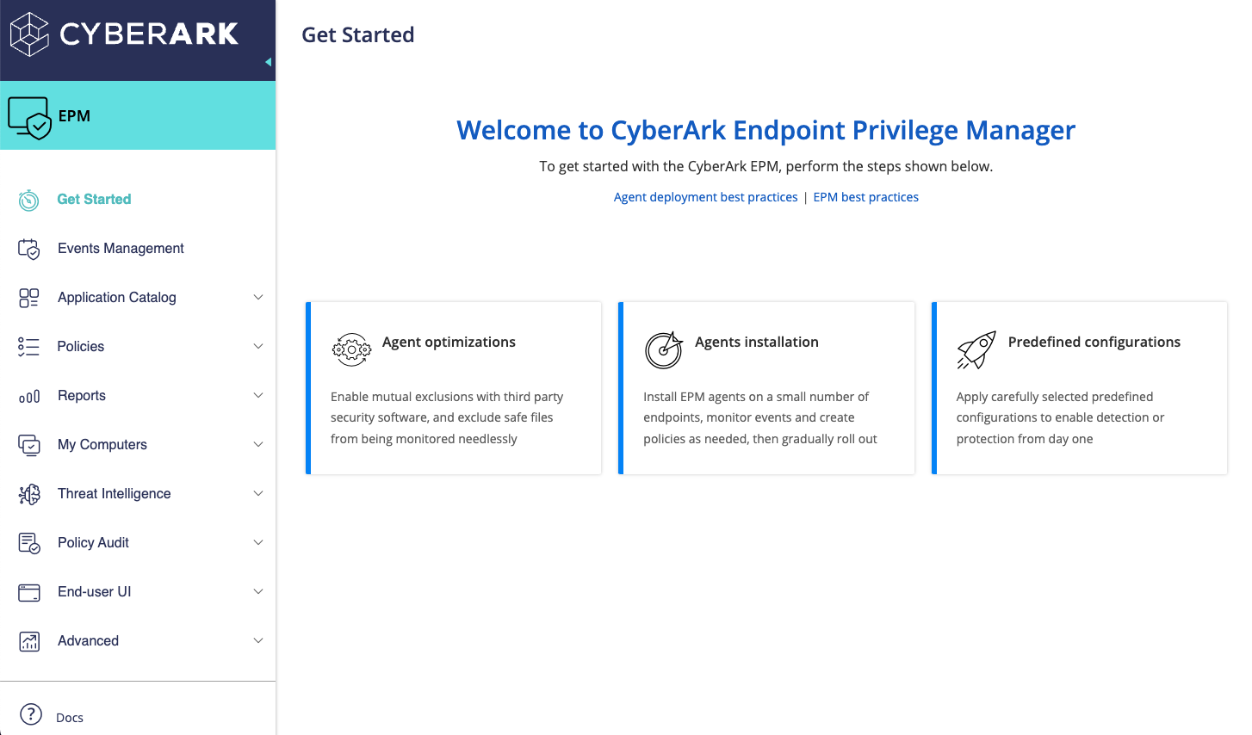1252x735 pixels.
Task: Expand the Application Catalog chevron
Action: pyautogui.click(x=258, y=297)
